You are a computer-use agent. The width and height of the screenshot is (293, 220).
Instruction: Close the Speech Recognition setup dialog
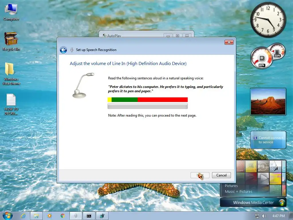pos(229,42)
